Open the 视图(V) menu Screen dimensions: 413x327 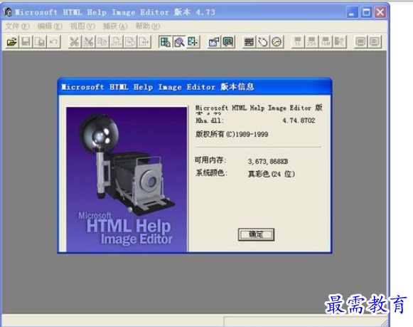tap(82, 26)
